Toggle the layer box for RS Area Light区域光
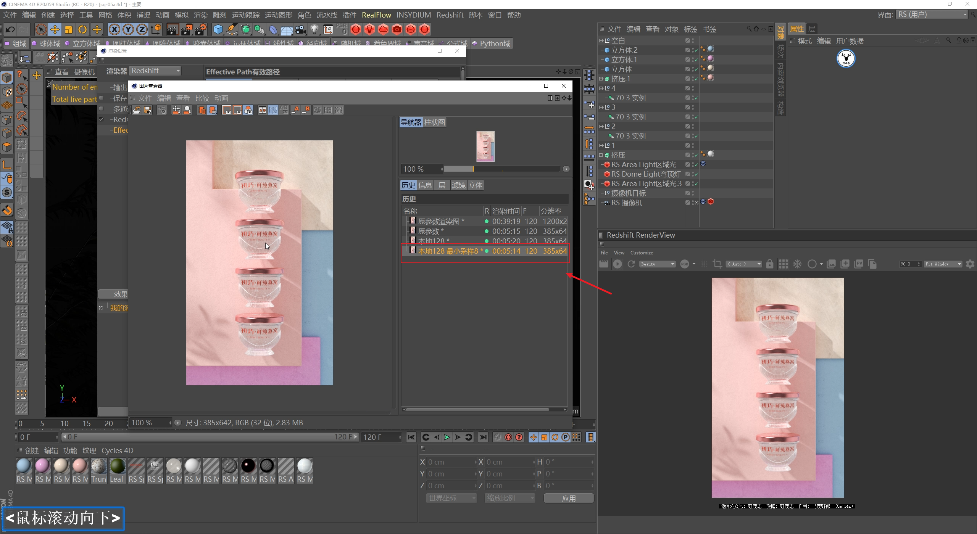 (x=687, y=165)
